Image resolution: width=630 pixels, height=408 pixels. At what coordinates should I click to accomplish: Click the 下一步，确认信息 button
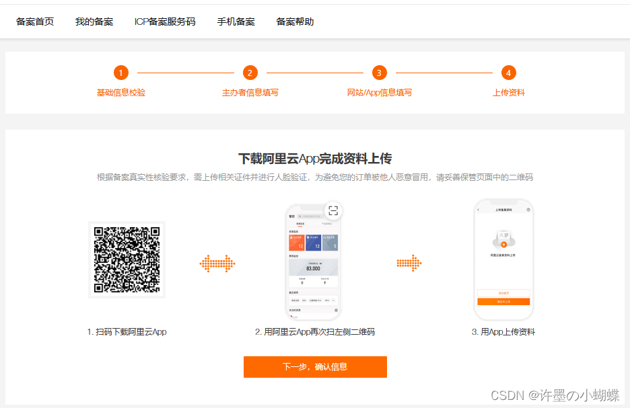[x=315, y=367]
